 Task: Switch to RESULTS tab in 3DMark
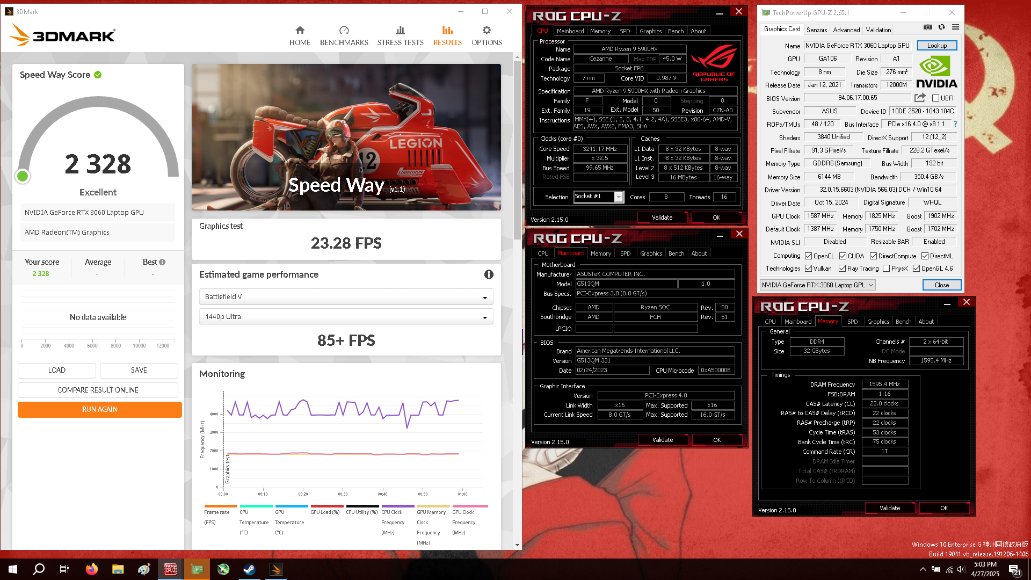(447, 36)
